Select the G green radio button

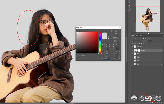[x=102, y=54]
